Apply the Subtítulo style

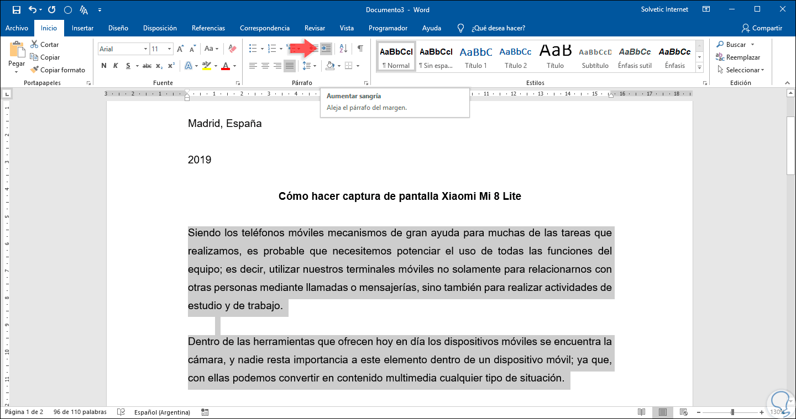(x=595, y=56)
